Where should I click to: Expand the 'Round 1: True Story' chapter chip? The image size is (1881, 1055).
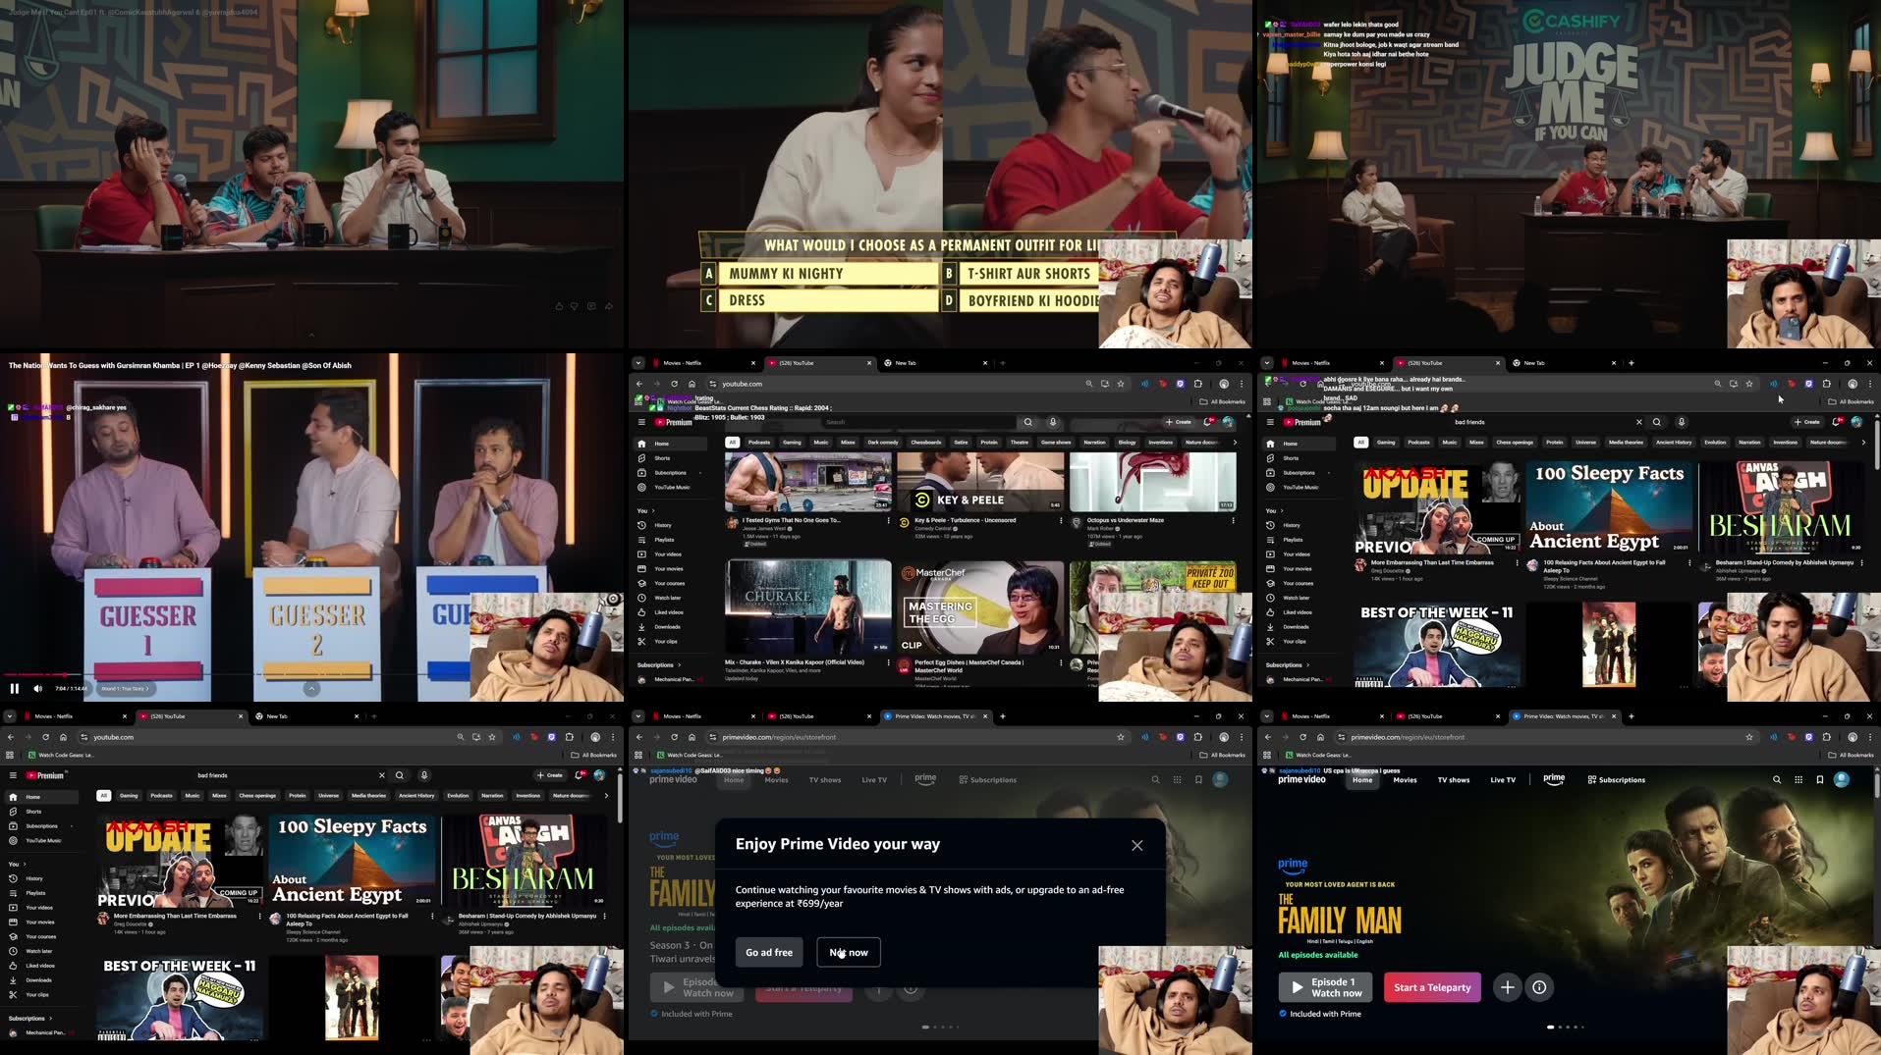click(125, 689)
